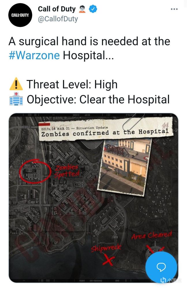Click the red circled hospital area
Screen dimensions: 187x288
click(35, 171)
